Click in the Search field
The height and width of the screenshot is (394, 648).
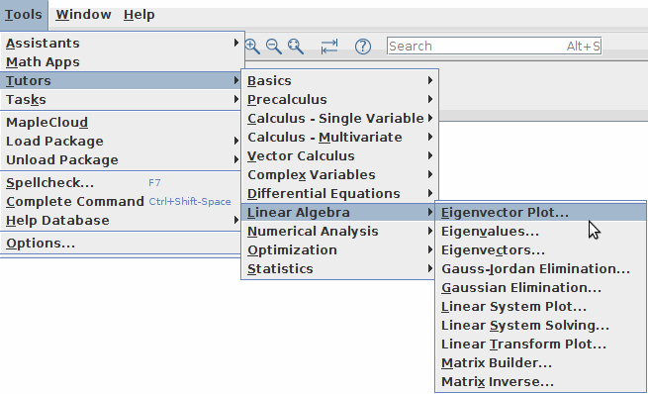click(x=494, y=46)
